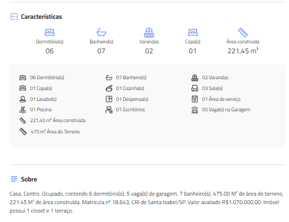This screenshot has height=222, width=289.
Task: Click the property description paragraph under Sobre
Action: (x=146, y=202)
